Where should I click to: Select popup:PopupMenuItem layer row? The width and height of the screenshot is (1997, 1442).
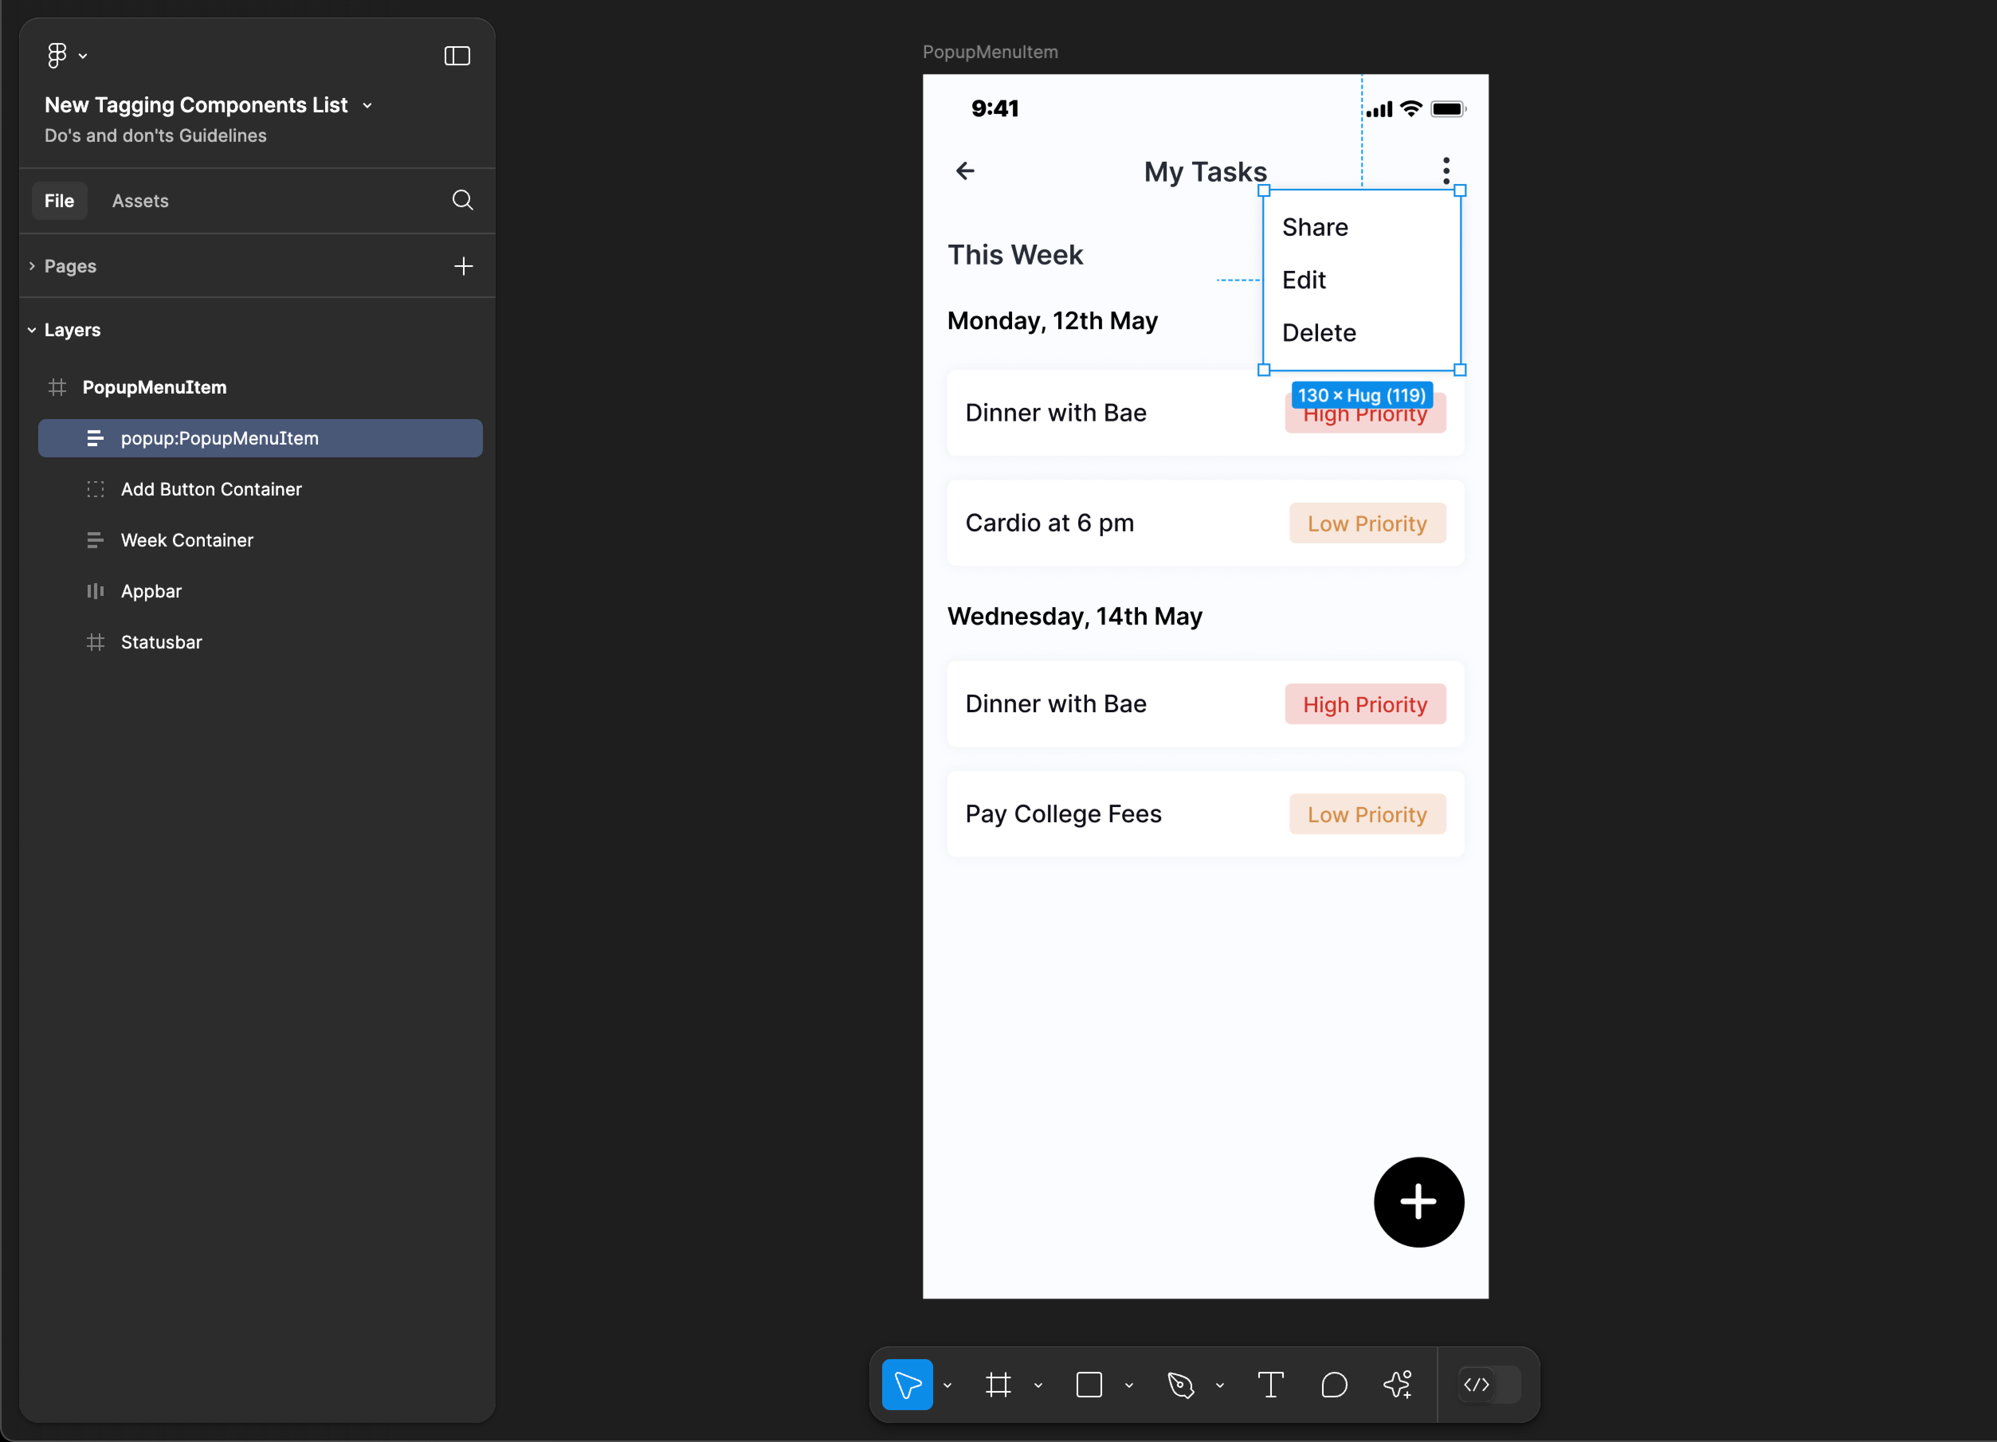pos(260,439)
